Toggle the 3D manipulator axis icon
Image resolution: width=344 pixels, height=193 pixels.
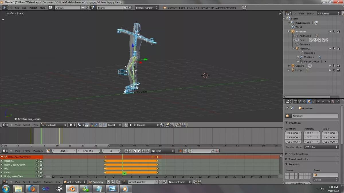[92, 125]
